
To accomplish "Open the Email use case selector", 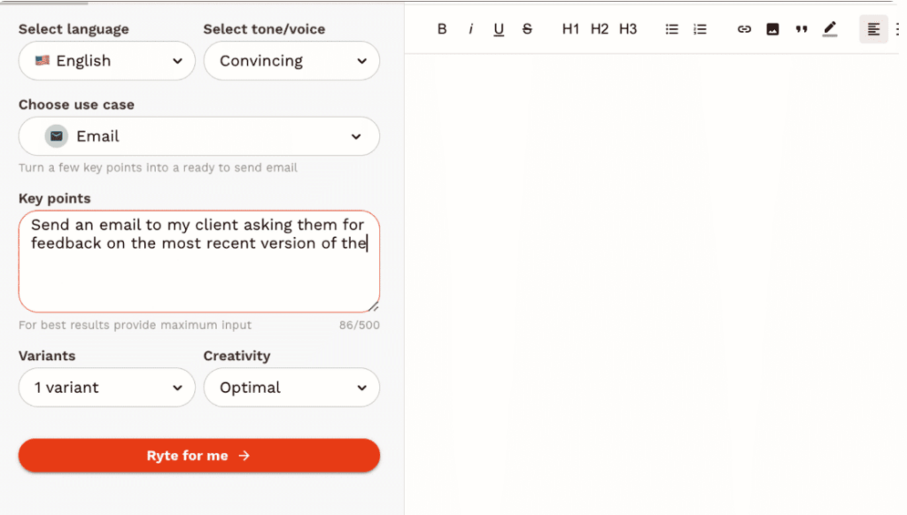I will click(x=198, y=136).
